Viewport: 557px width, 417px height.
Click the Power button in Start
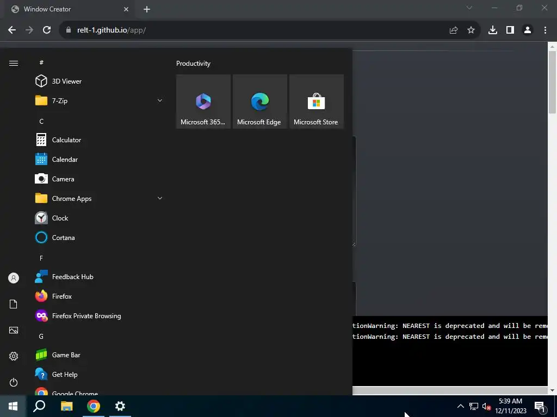[x=14, y=382]
